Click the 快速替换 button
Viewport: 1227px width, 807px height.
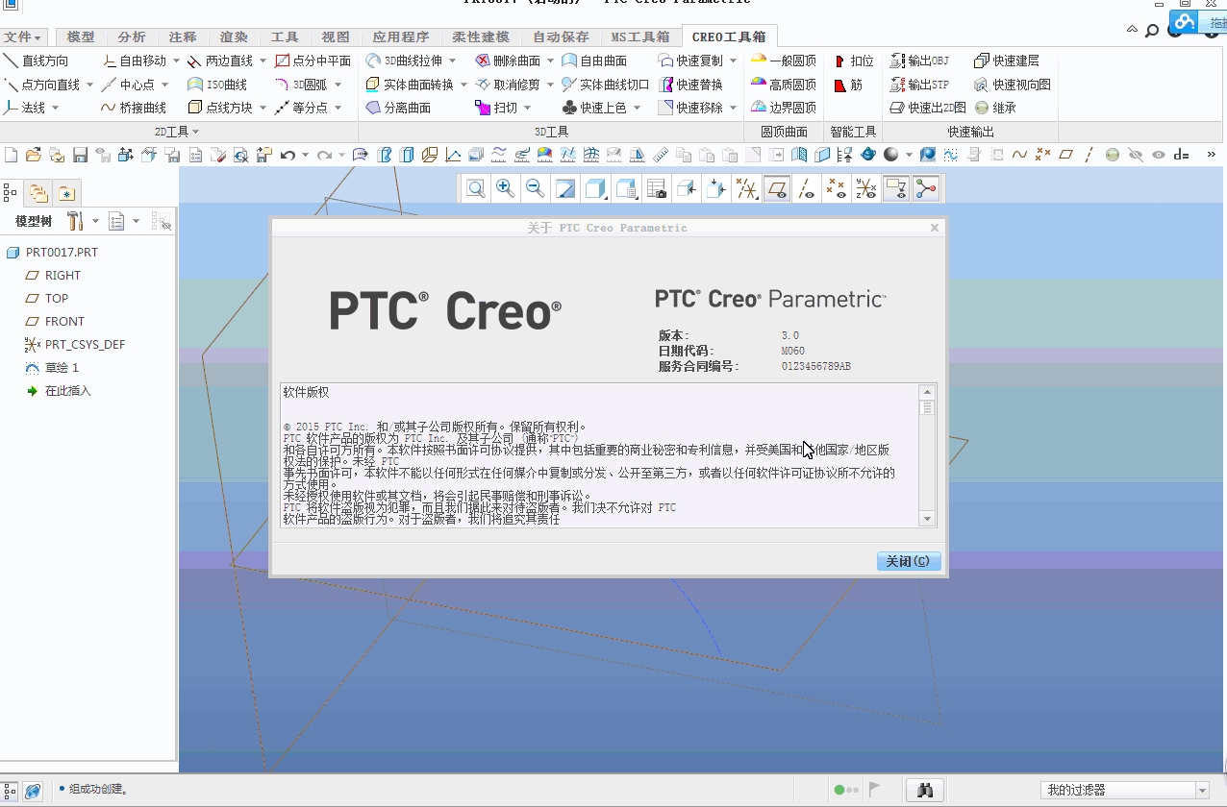690,85
